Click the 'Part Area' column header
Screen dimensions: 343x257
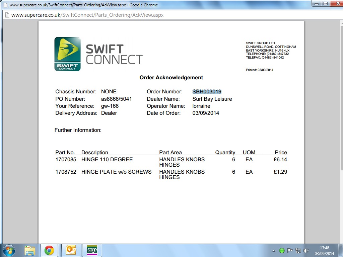[170, 152]
